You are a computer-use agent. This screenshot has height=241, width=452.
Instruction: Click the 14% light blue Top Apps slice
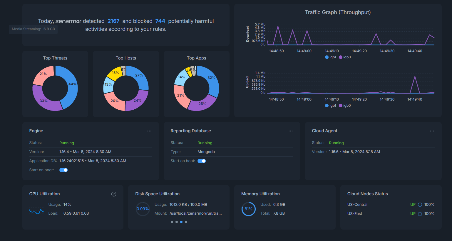pos(181,77)
